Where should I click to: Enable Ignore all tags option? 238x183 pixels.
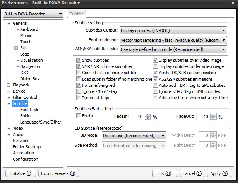pyautogui.click(x=79, y=98)
